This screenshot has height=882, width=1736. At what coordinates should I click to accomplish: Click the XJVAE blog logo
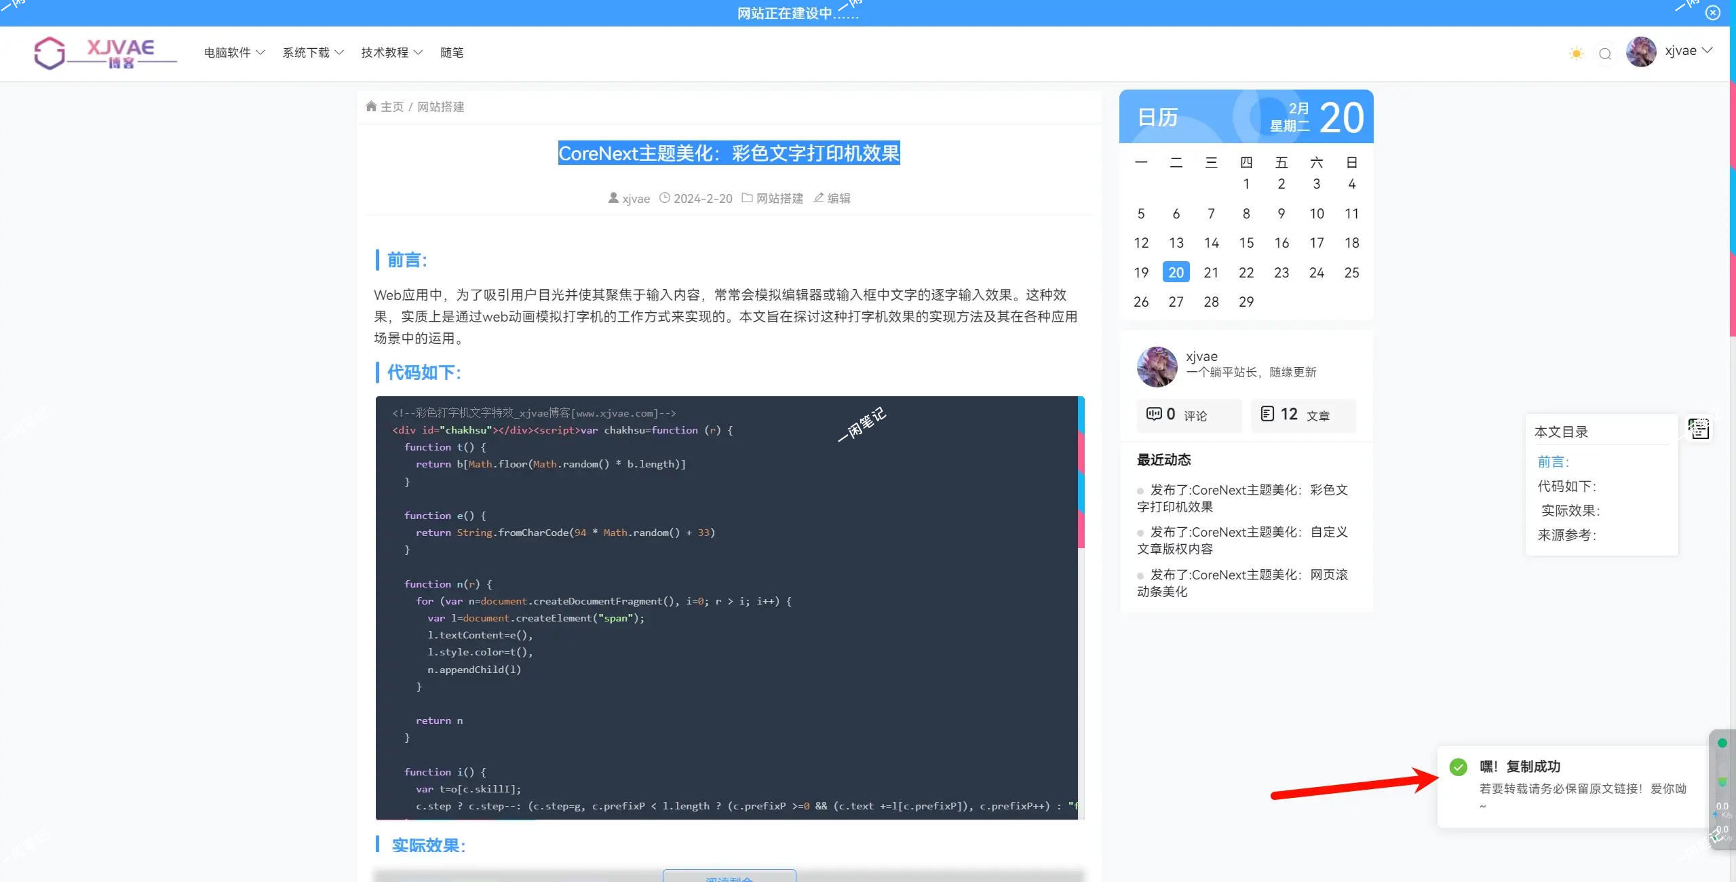[x=104, y=53]
